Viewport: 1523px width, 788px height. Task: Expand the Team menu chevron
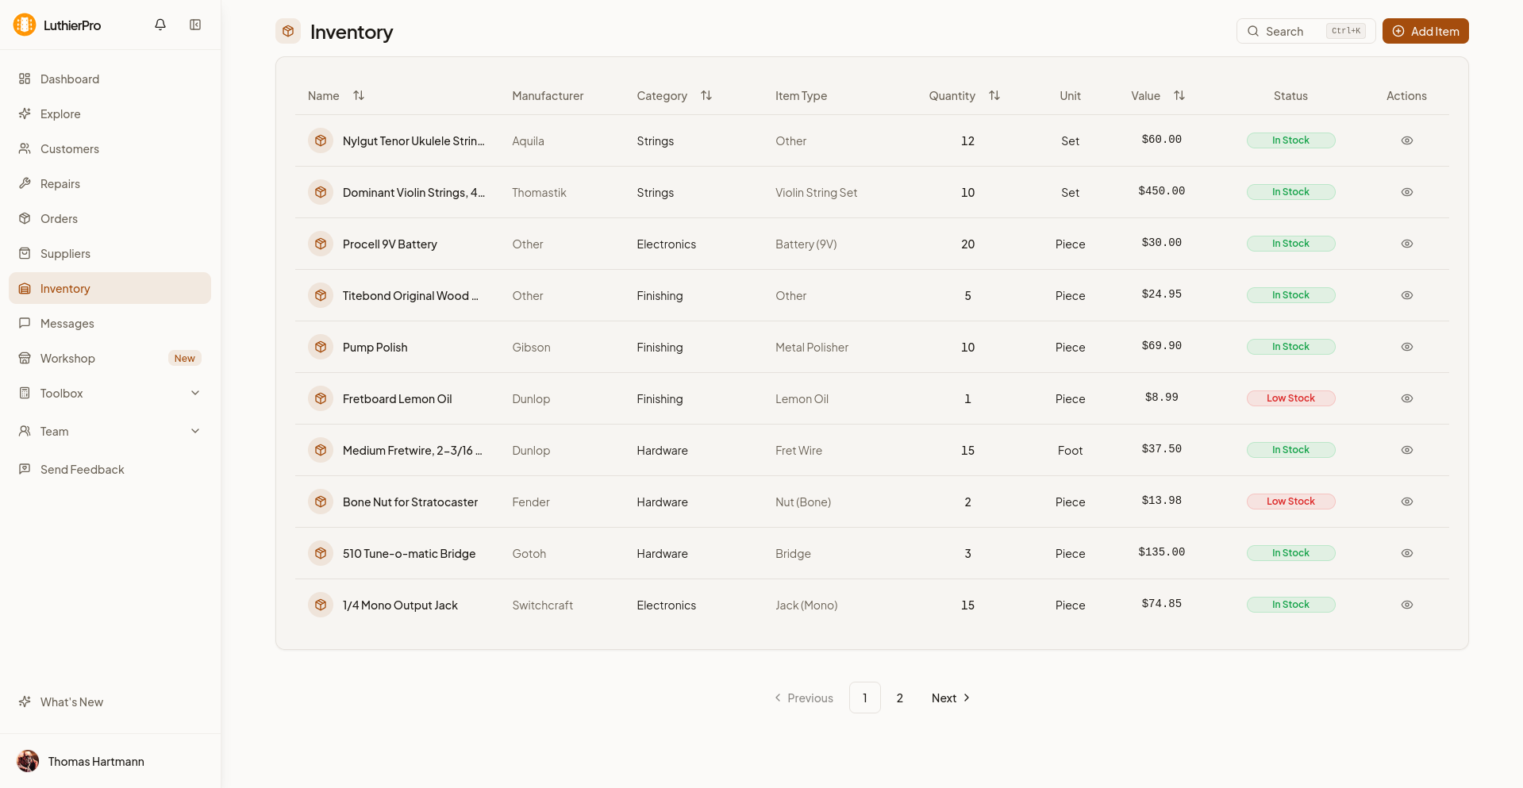pyautogui.click(x=195, y=431)
